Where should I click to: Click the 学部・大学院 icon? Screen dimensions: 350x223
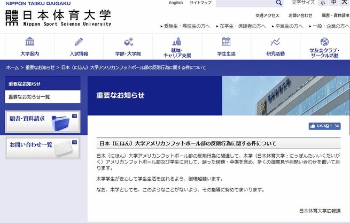(128, 42)
